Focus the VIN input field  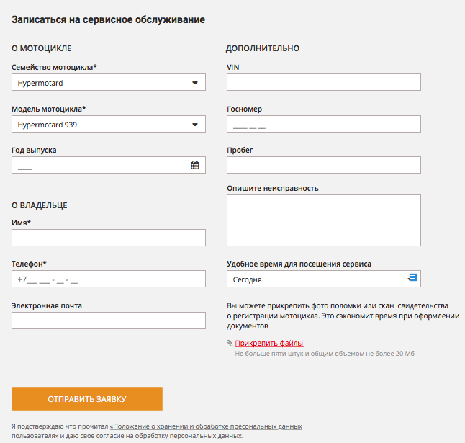[x=323, y=83]
